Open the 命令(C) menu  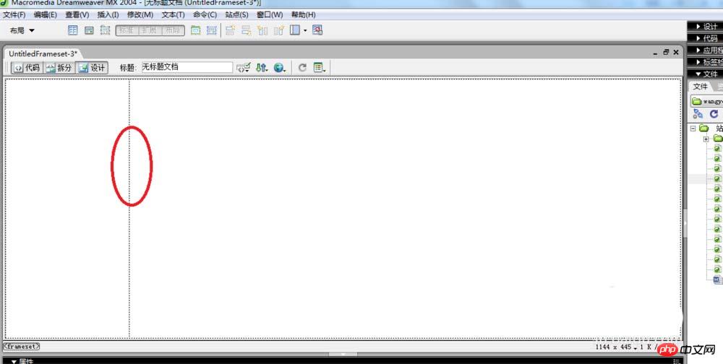click(x=205, y=14)
